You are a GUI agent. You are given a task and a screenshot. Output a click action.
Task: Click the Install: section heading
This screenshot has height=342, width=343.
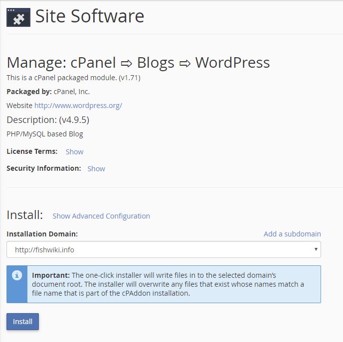[24, 215]
